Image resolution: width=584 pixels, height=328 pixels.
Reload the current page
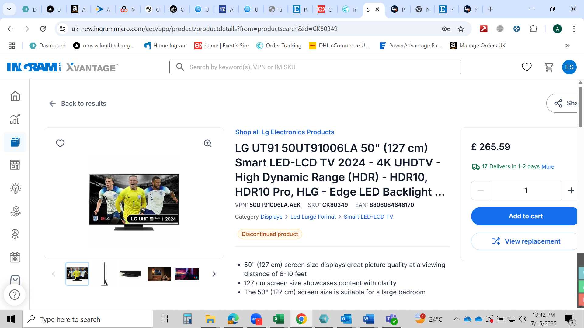click(x=43, y=29)
